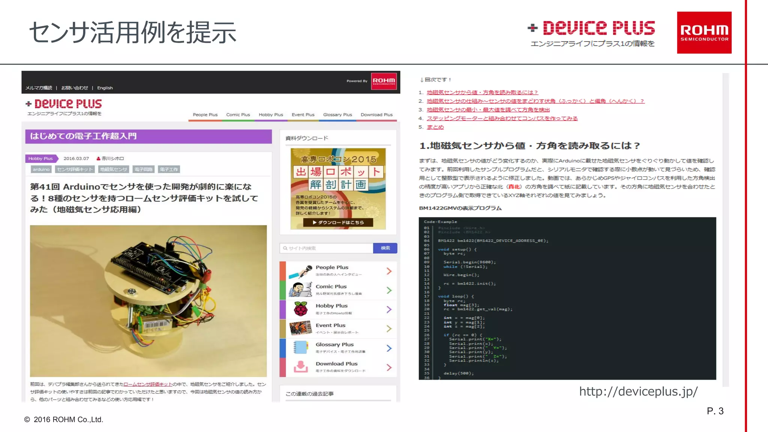Open contents link 1: 地磁気センサから値・方角を読み取るには？
This screenshot has width=768, height=432.
(482, 93)
